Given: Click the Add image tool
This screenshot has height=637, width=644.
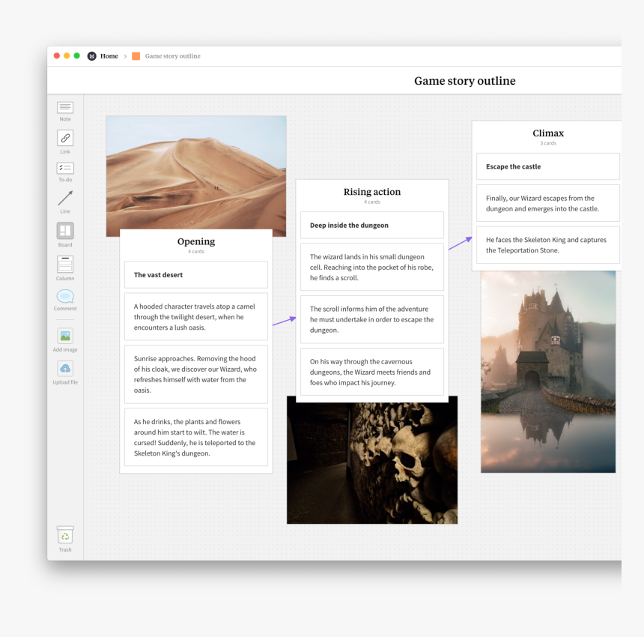Looking at the screenshot, I should [x=65, y=336].
